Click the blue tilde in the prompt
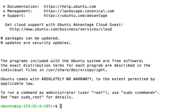The image size is (183, 109). click(x=54, y=106)
